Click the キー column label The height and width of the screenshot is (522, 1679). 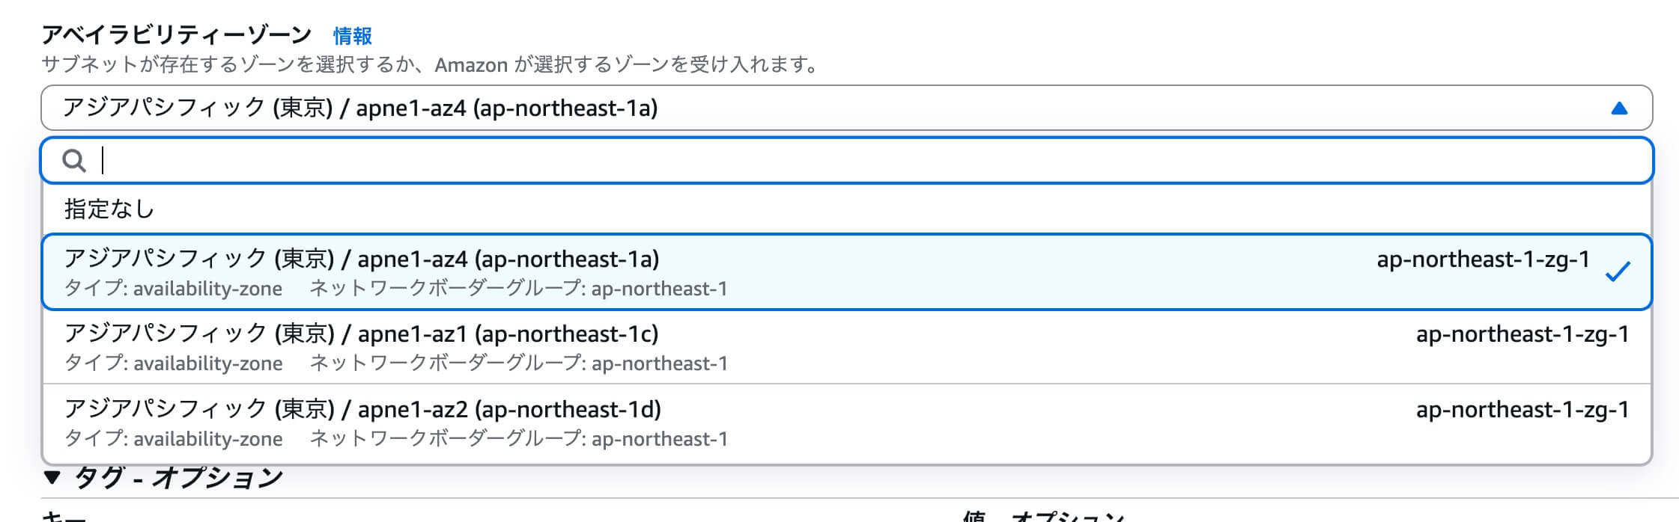[58, 516]
